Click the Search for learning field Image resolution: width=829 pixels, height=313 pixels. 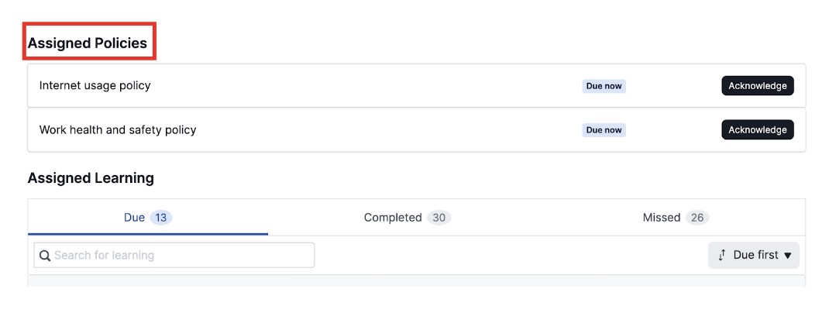point(174,256)
